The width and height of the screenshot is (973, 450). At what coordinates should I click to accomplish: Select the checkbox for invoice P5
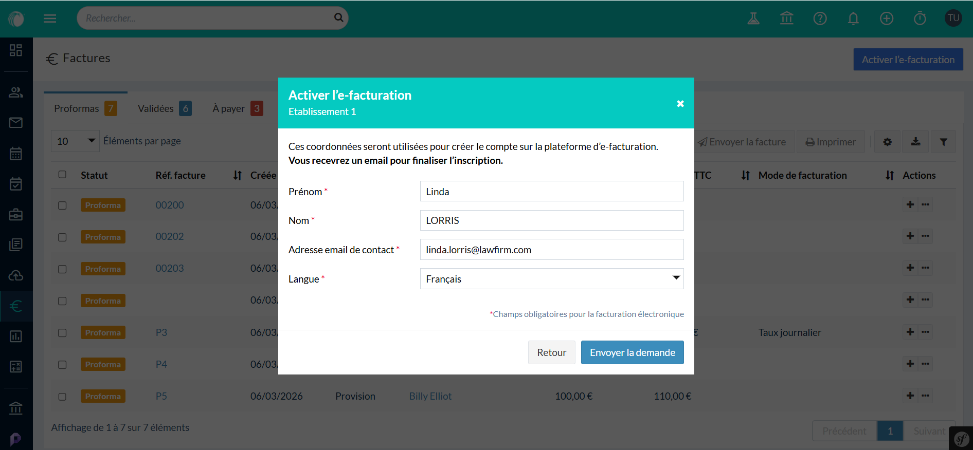tap(62, 397)
